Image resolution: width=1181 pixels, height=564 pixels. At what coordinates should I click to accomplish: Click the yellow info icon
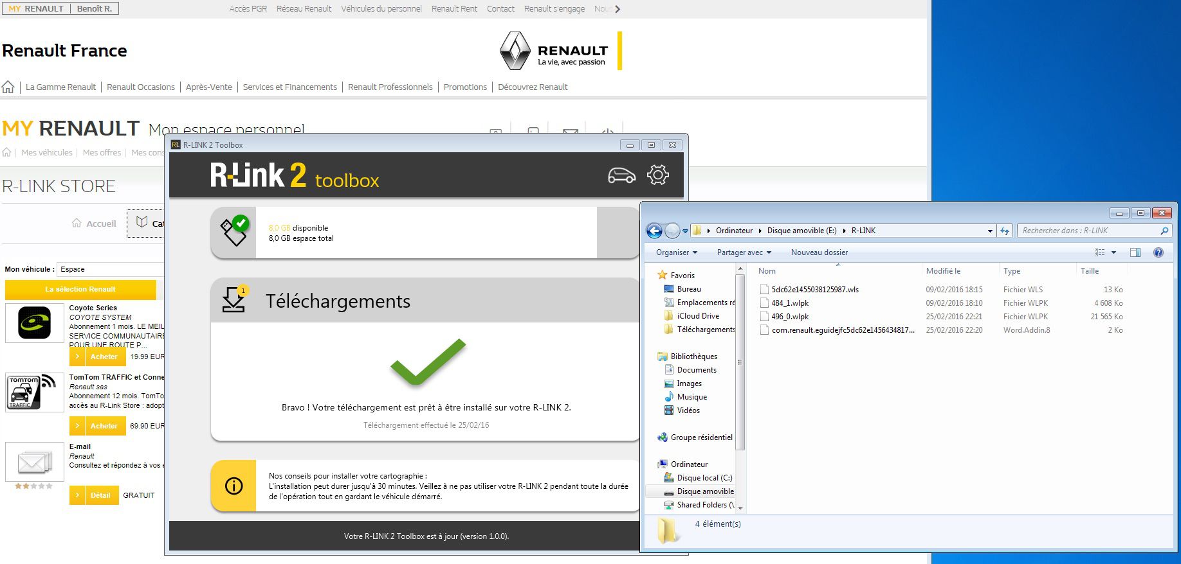[233, 486]
